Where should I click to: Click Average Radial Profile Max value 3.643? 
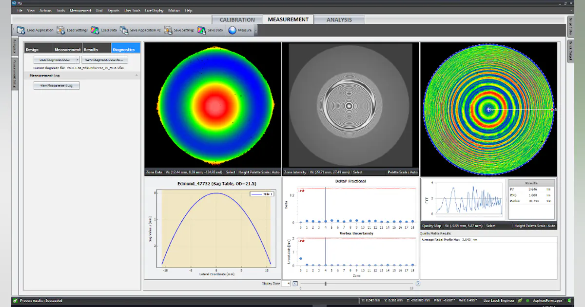[x=466, y=239]
